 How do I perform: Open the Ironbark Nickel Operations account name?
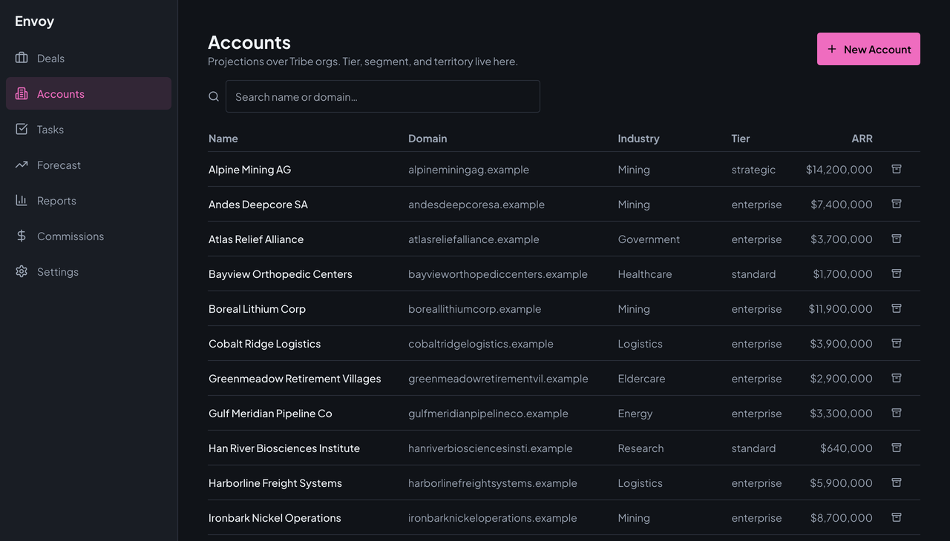[275, 518]
